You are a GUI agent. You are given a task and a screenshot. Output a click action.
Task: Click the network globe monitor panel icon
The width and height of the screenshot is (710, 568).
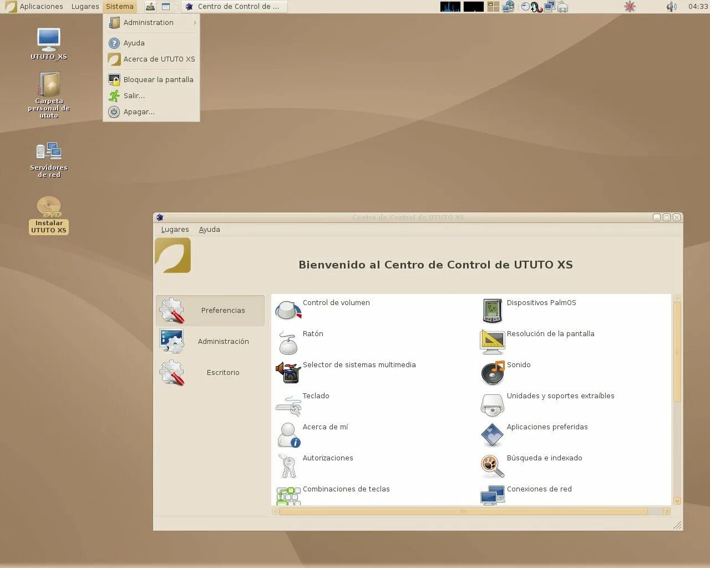tap(508, 7)
